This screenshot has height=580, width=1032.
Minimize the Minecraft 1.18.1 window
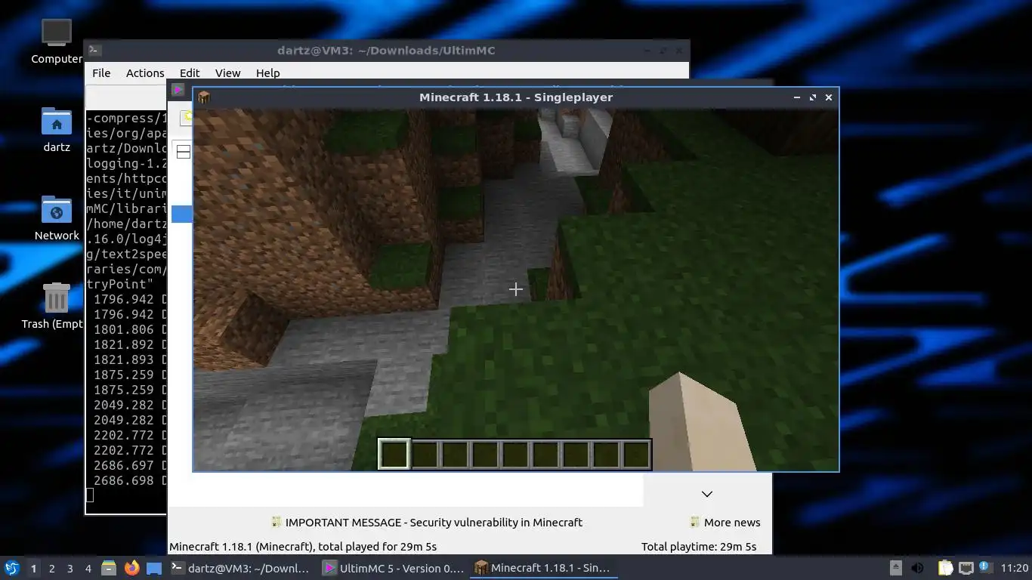(x=797, y=97)
